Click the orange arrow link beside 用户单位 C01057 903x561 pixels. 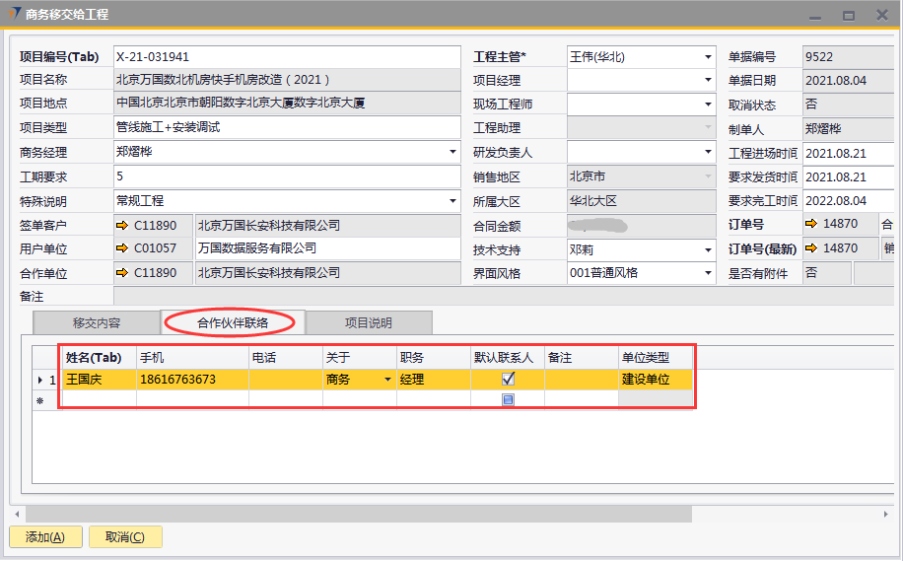[122, 248]
